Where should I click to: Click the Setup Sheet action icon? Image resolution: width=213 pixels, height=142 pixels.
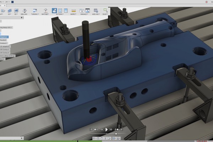coord(66,11)
